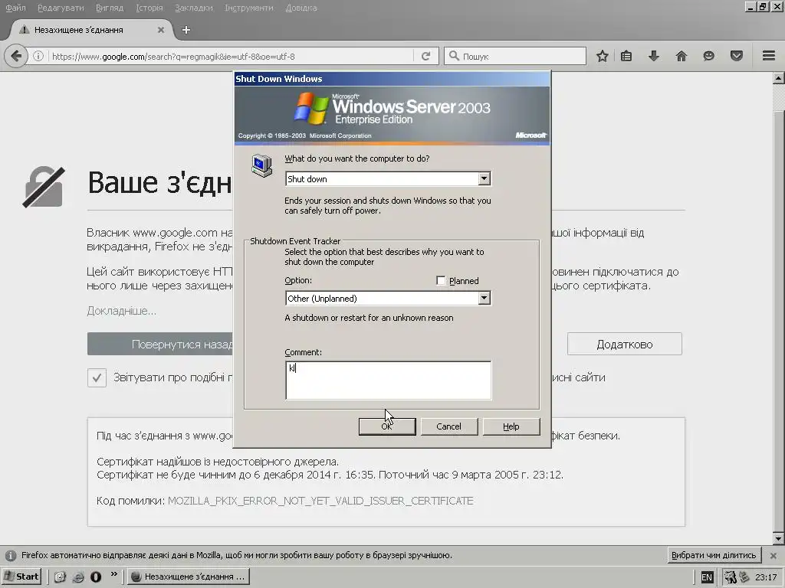Image resolution: width=785 pixels, height=588 pixels.
Task: Click the second system tray icon
Action: click(744, 577)
